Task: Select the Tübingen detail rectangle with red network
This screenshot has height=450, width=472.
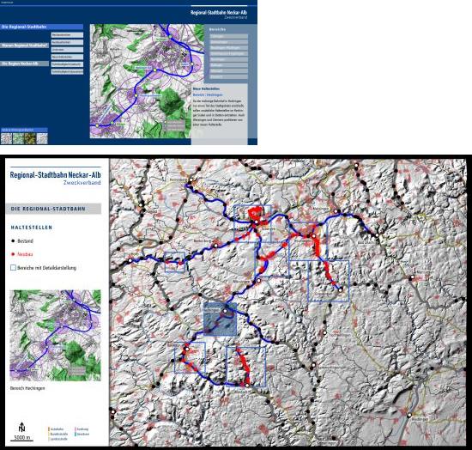Action: (252, 223)
